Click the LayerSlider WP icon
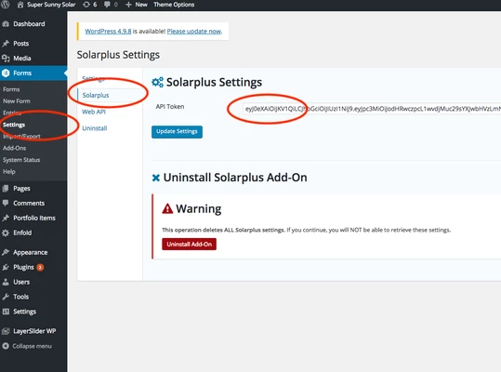Screen dimensions: 501x372 pyautogui.click(x=6, y=331)
